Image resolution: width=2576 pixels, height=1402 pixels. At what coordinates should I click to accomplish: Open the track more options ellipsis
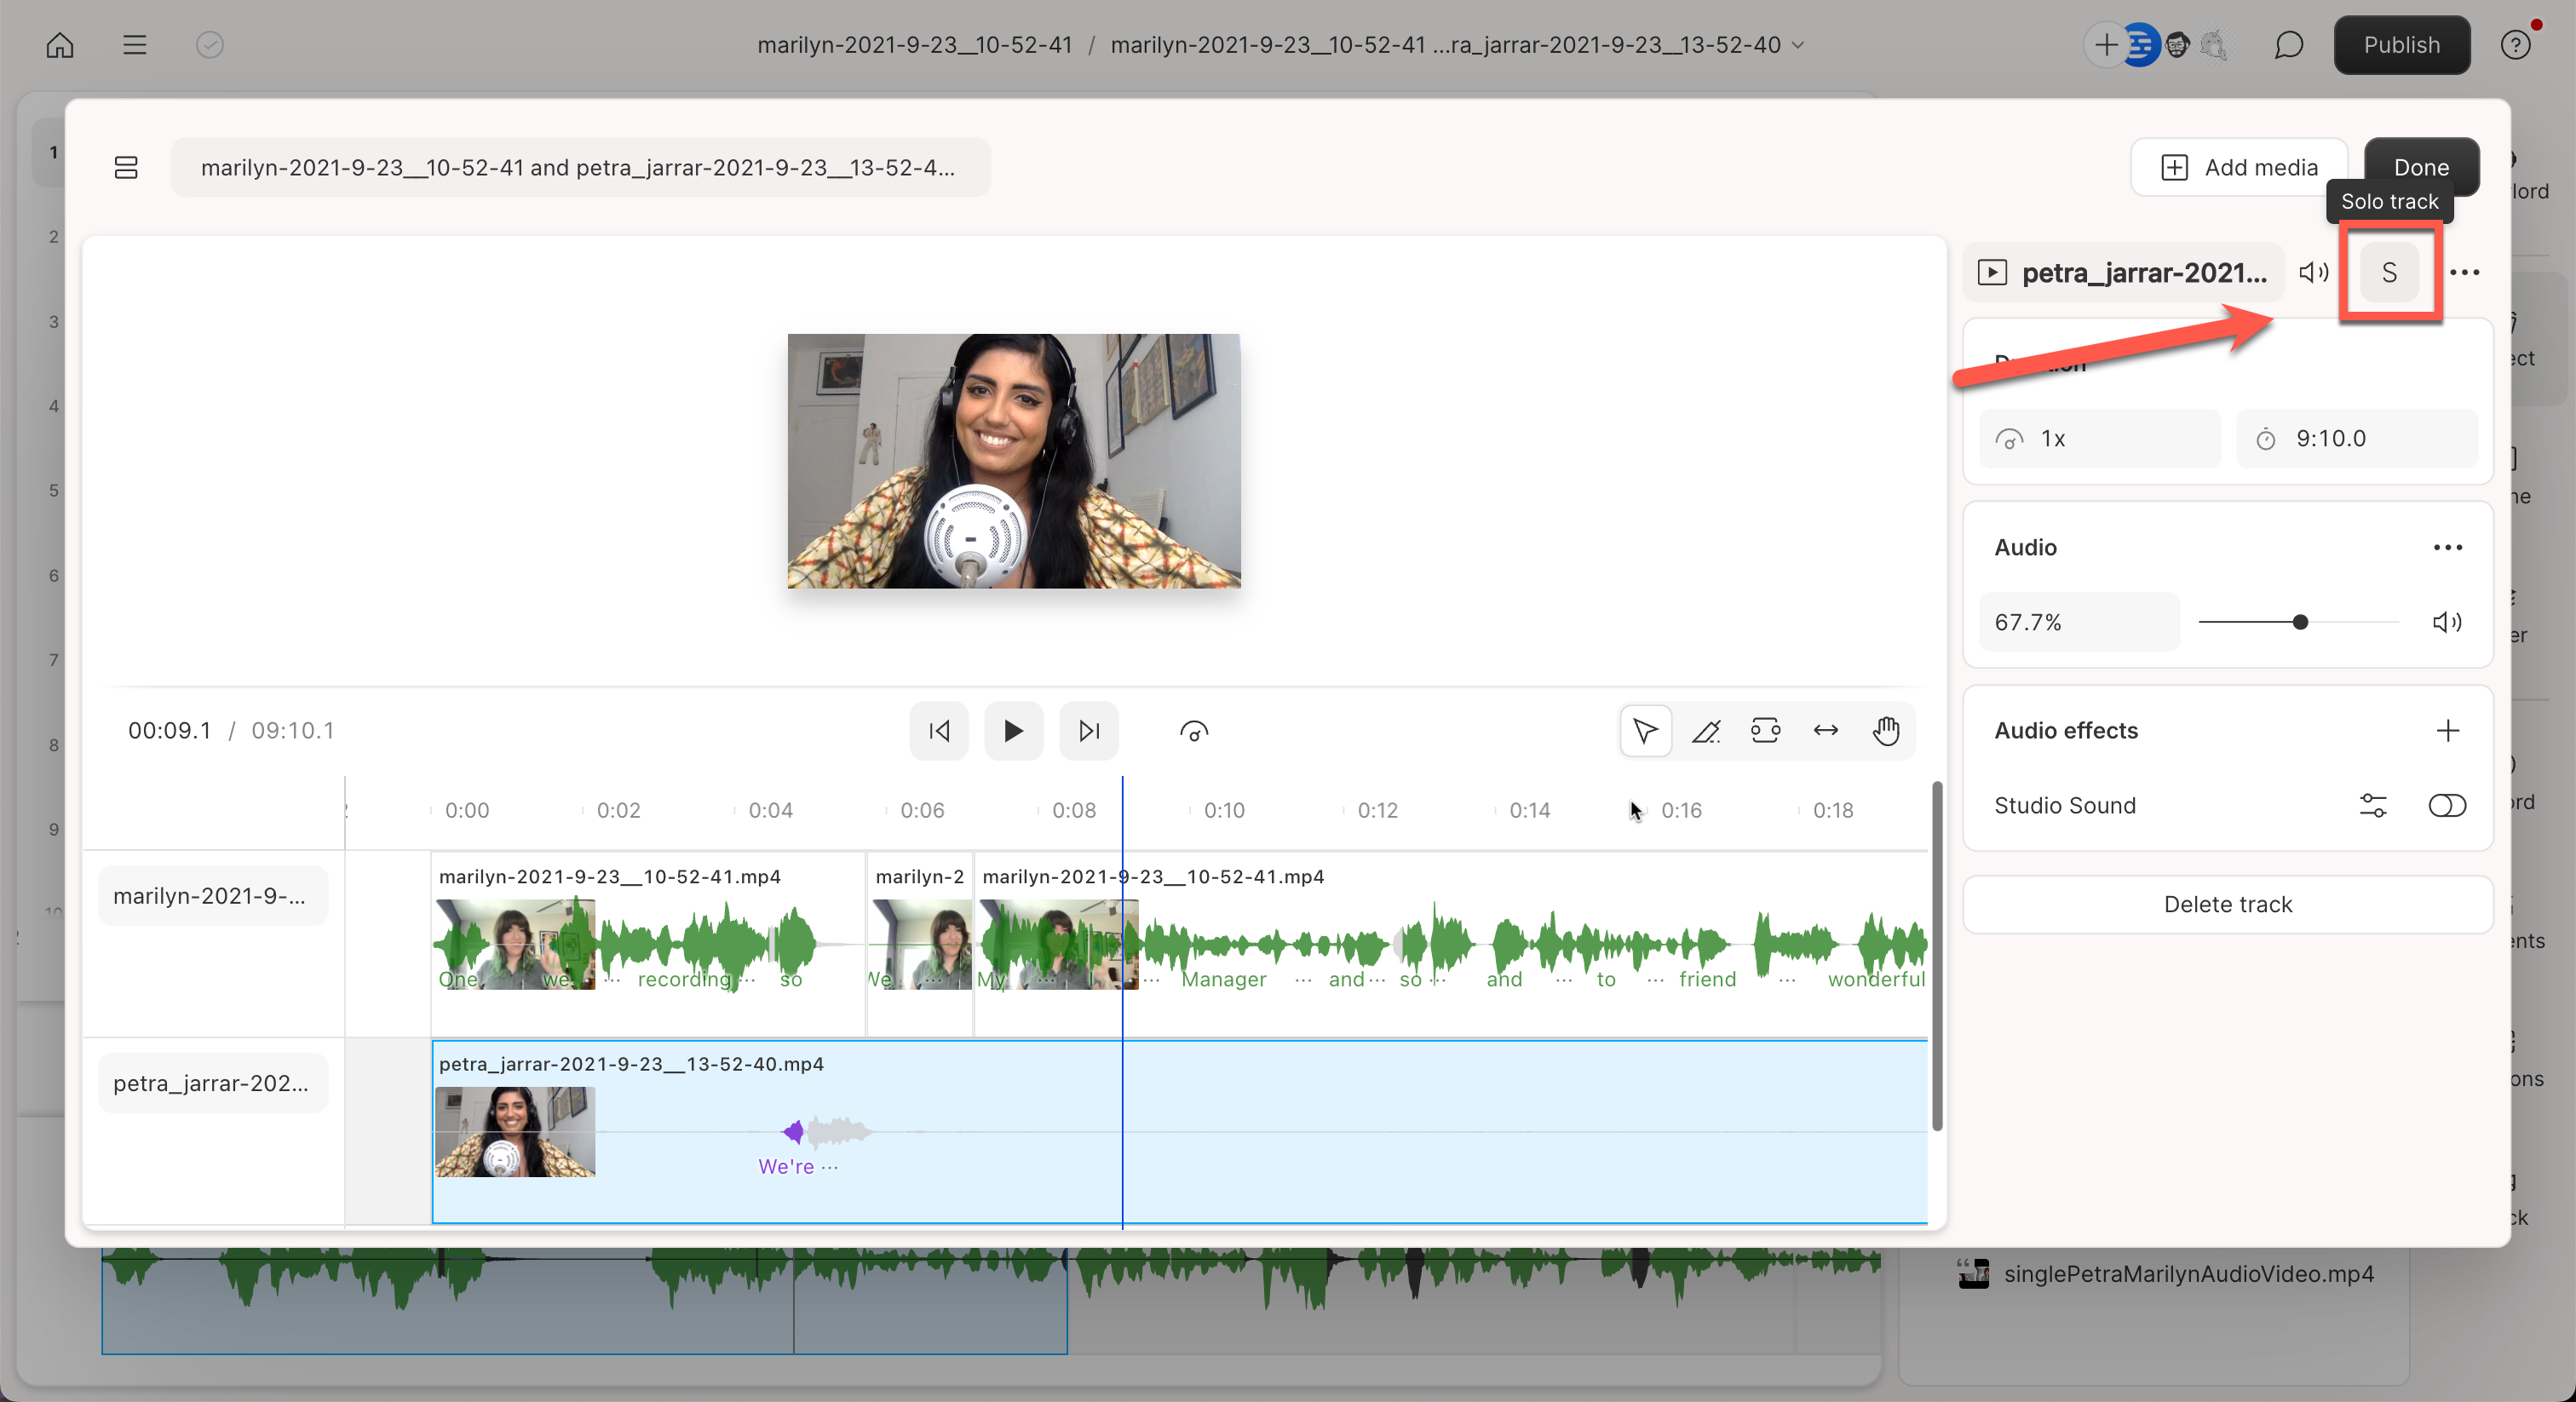point(2464,272)
